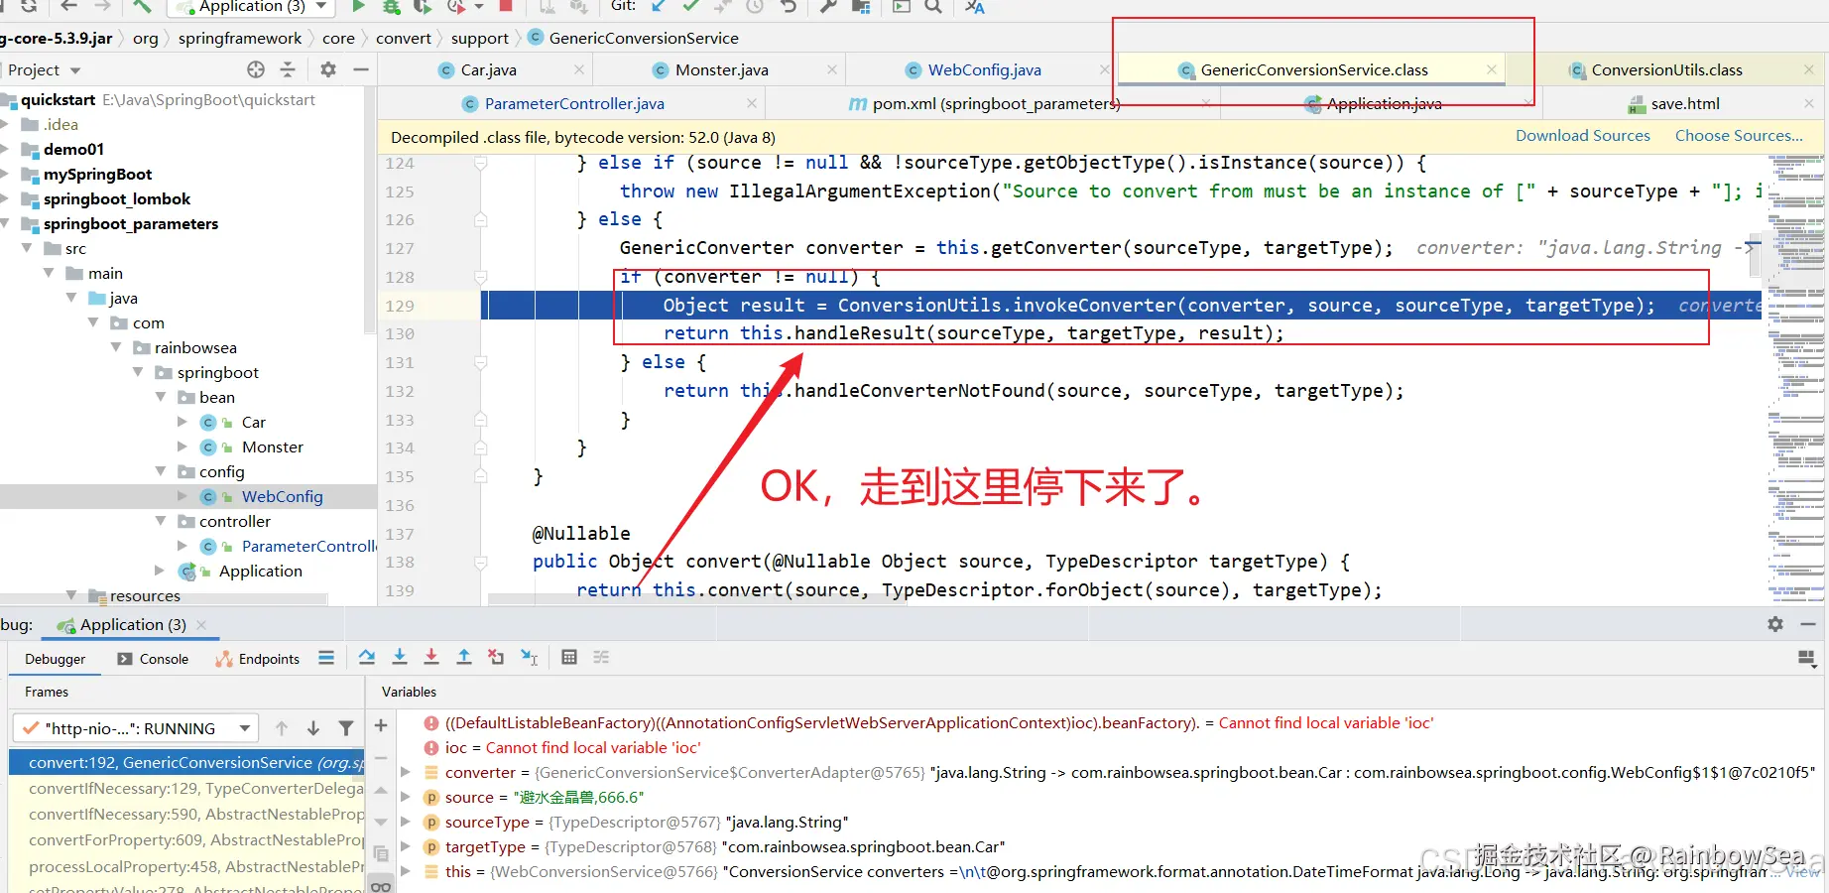1829x893 pixels.
Task: Select WebConfig in project tree
Action: point(282,496)
